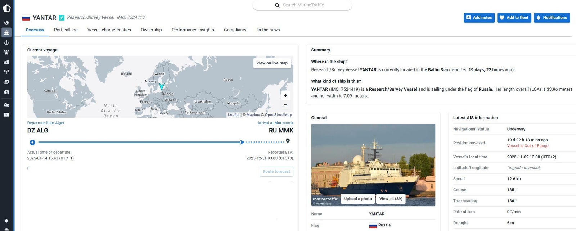Open the AIS stations antenna sidebar icon
The height and width of the screenshot is (231, 576).
(x=6, y=72)
